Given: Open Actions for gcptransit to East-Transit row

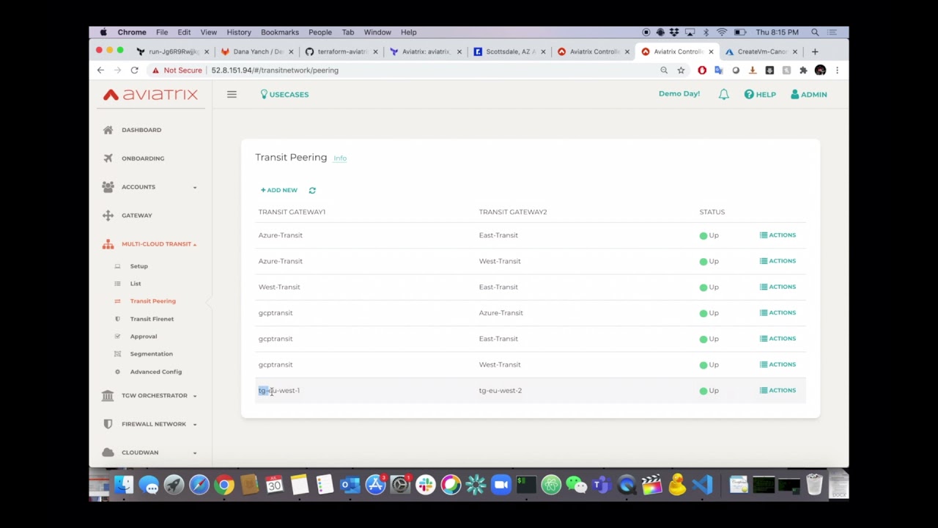Looking at the screenshot, I should pos(778,339).
